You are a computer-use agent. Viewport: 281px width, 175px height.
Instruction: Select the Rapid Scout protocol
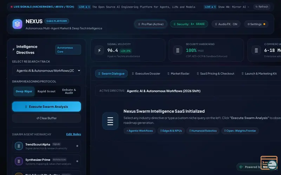(x=46, y=91)
